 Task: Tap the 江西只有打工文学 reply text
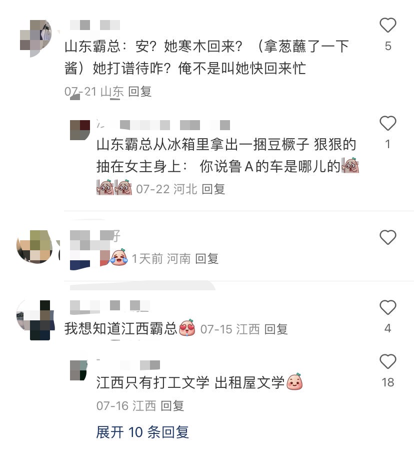pos(190,383)
